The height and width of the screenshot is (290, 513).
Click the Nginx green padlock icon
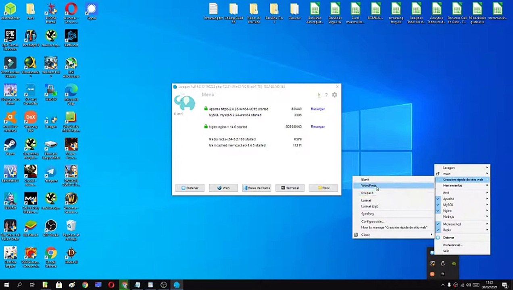click(x=206, y=126)
